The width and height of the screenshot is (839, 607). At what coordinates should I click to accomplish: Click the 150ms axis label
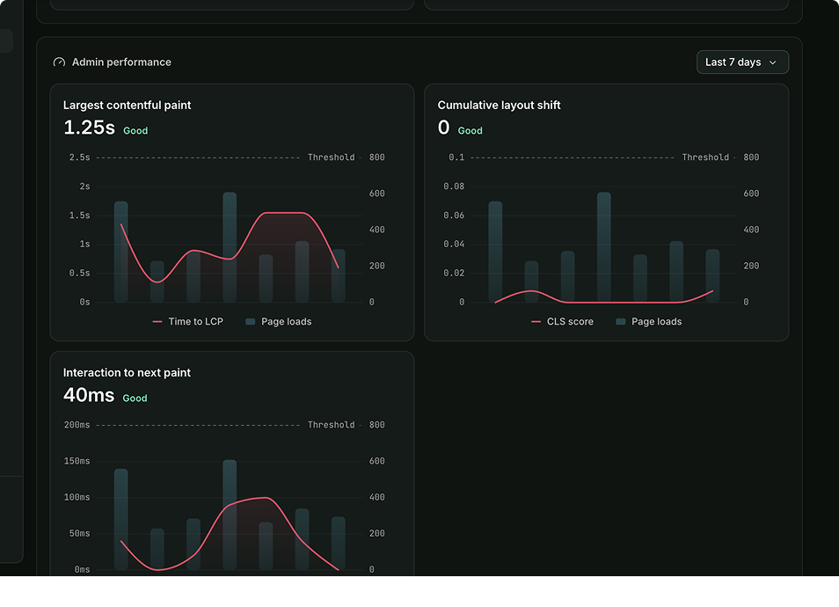(77, 461)
